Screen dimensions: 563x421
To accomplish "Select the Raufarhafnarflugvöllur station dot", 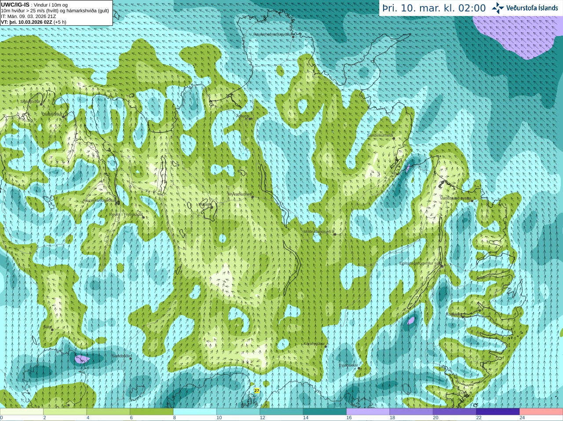I will (x=293, y=36).
